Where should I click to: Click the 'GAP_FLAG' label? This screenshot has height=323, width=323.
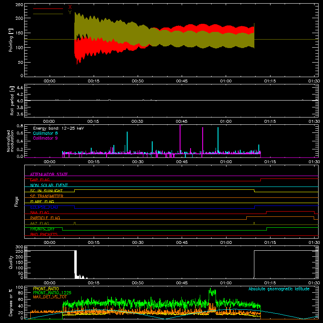40,180
